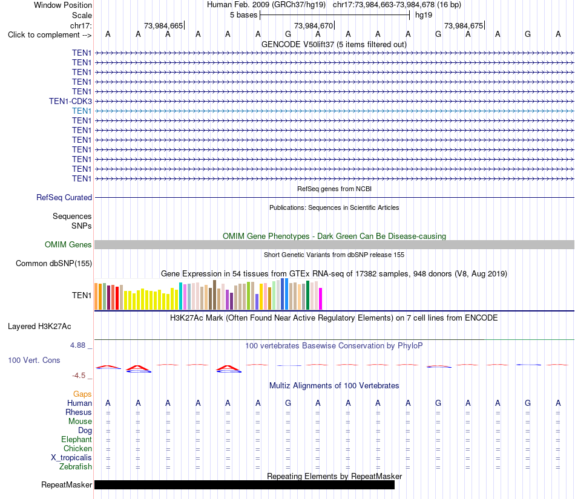The width and height of the screenshot is (575, 499).
Task: Click the Human Feb. 2009 (GRCh37/hg19) assembly text
Action: pyautogui.click(x=266, y=5)
